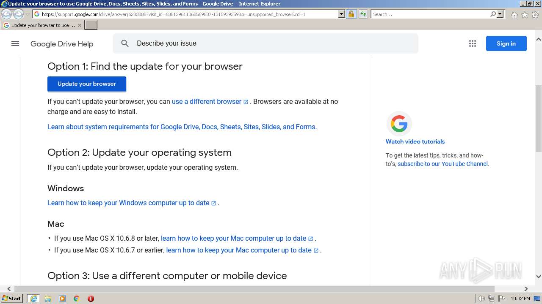Click the security lock icon
The width and height of the screenshot is (542, 304).
point(351,14)
